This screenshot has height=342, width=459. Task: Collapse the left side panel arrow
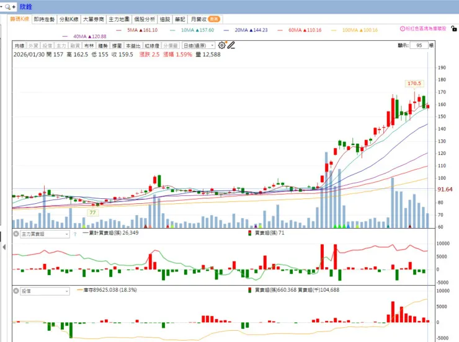pos(4,247)
